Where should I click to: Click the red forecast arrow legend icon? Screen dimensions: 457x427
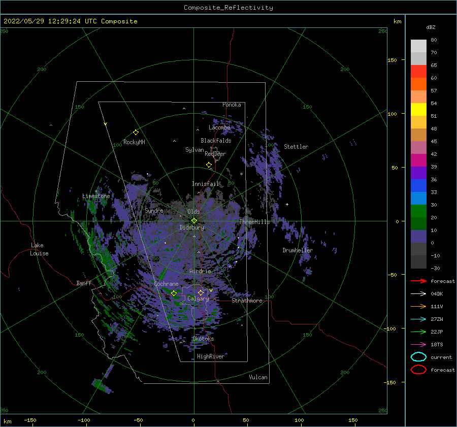pyautogui.click(x=418, y=281)
